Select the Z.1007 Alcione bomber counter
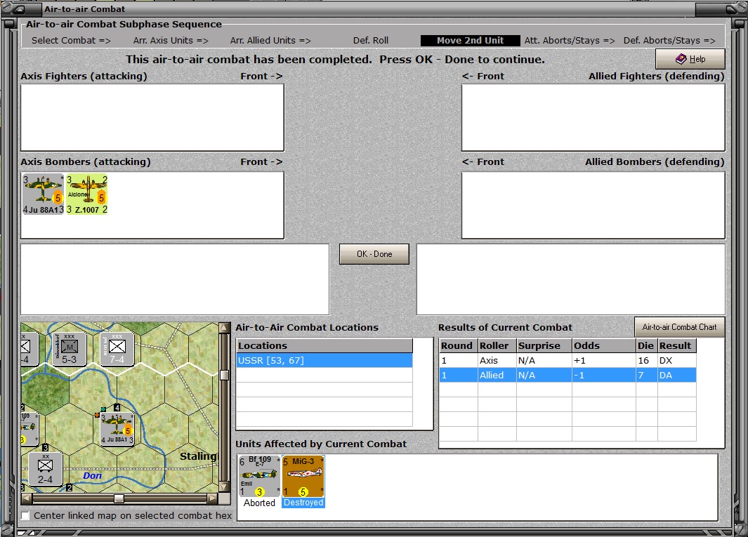This screenshot has height=537, width=748. tap(87, 194)
